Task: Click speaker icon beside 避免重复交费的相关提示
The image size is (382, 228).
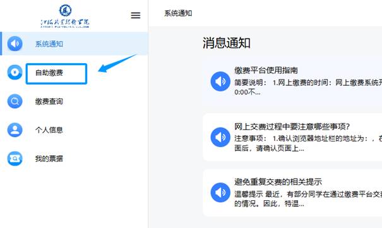Action: (x=220, y=193)
